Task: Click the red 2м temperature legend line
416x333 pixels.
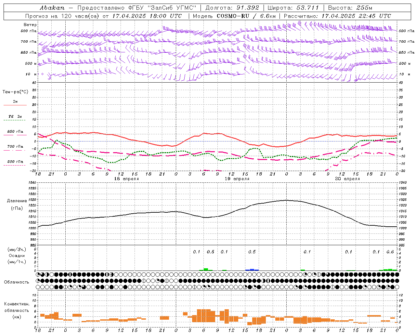Action: [15, 105]
